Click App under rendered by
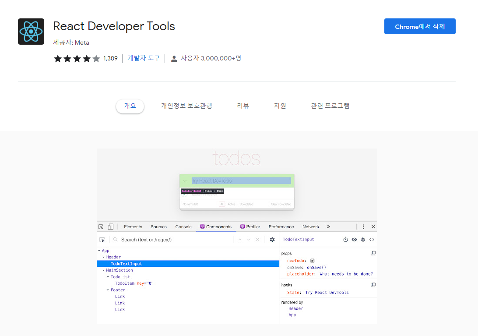Screen dimensions: 478x336 tap(292, 315)
